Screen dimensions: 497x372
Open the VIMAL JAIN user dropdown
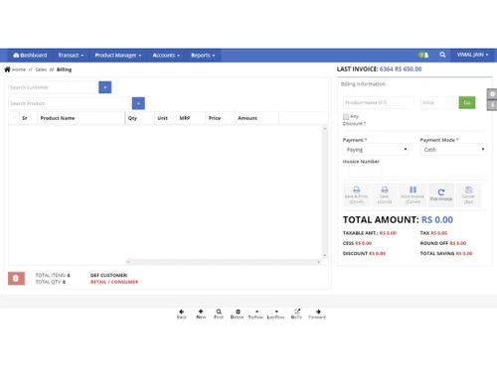[473, 55]
